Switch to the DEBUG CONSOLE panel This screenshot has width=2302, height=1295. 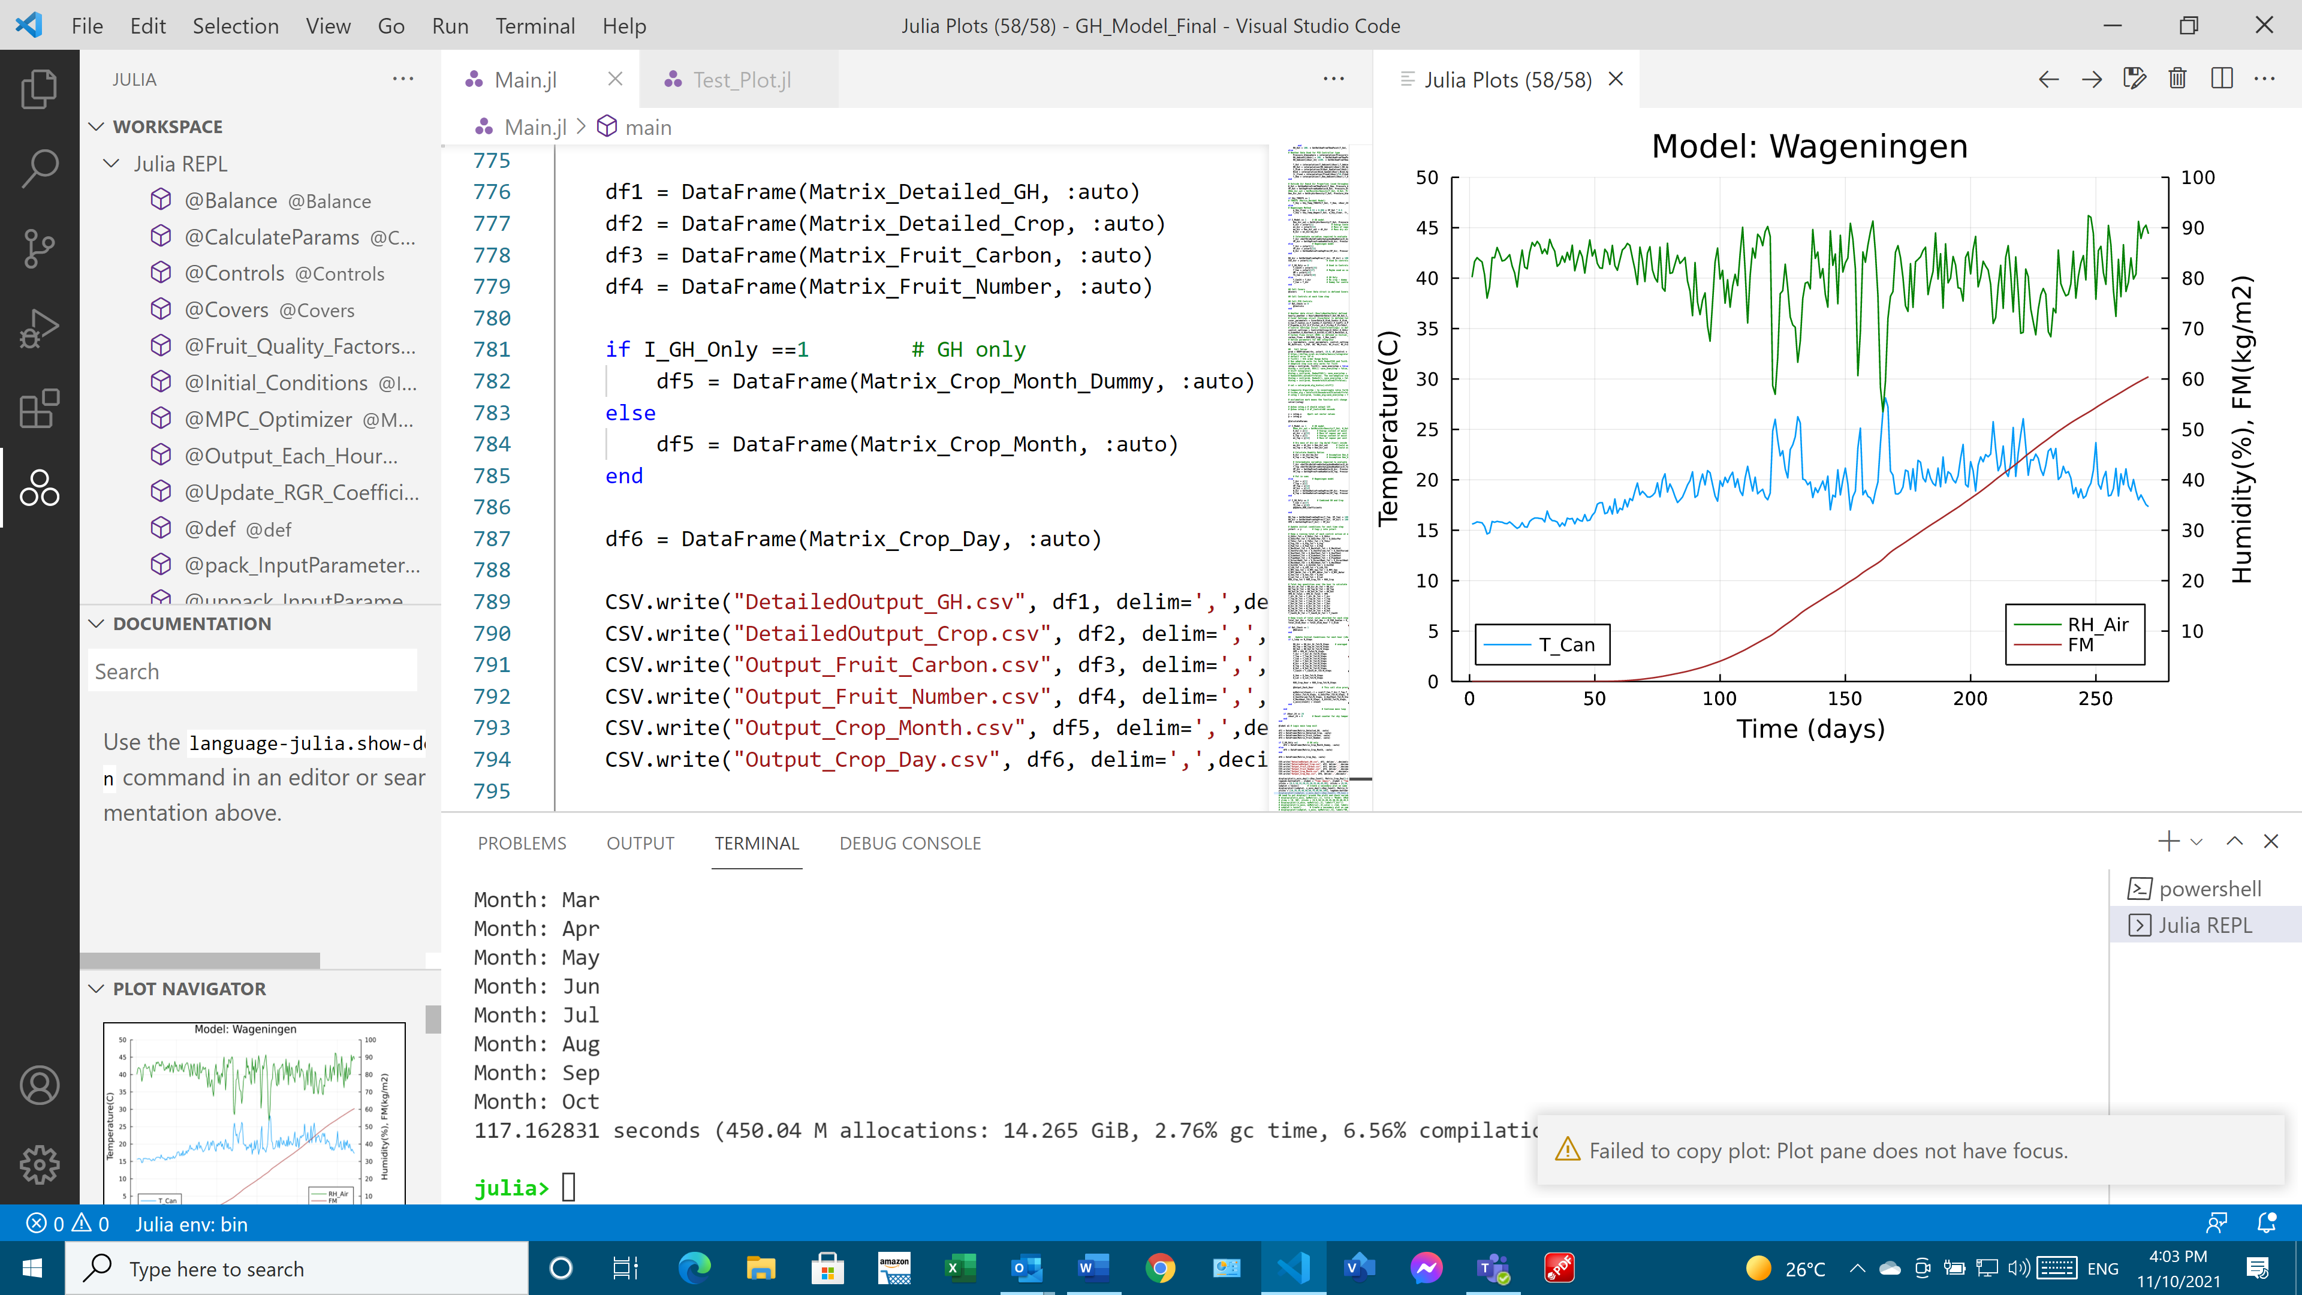tap(910, 843)
